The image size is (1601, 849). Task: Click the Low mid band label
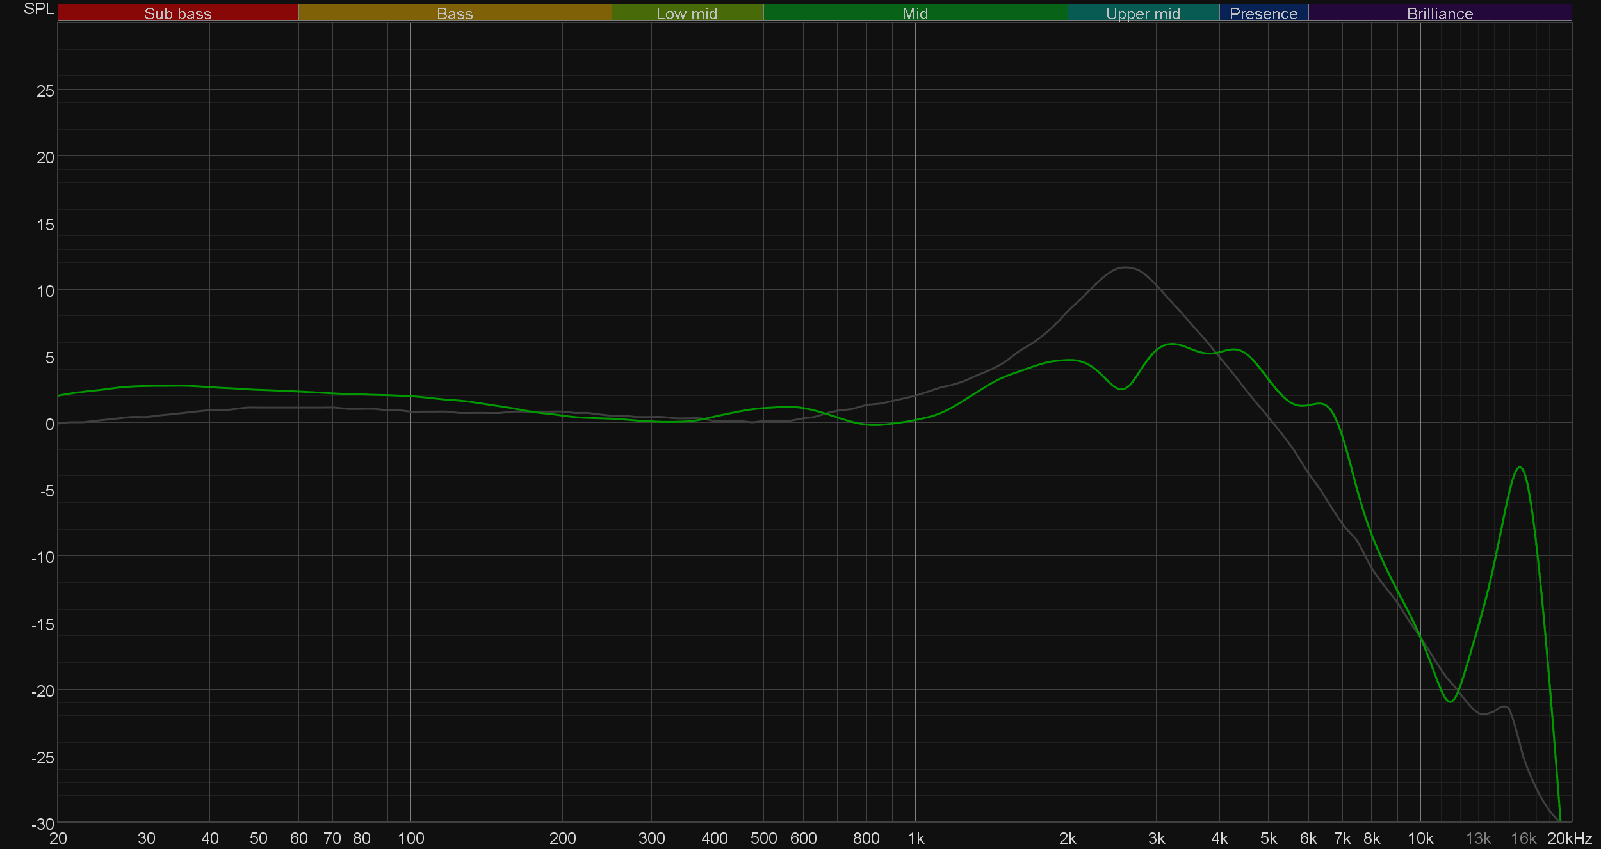(x=687, y=13)
